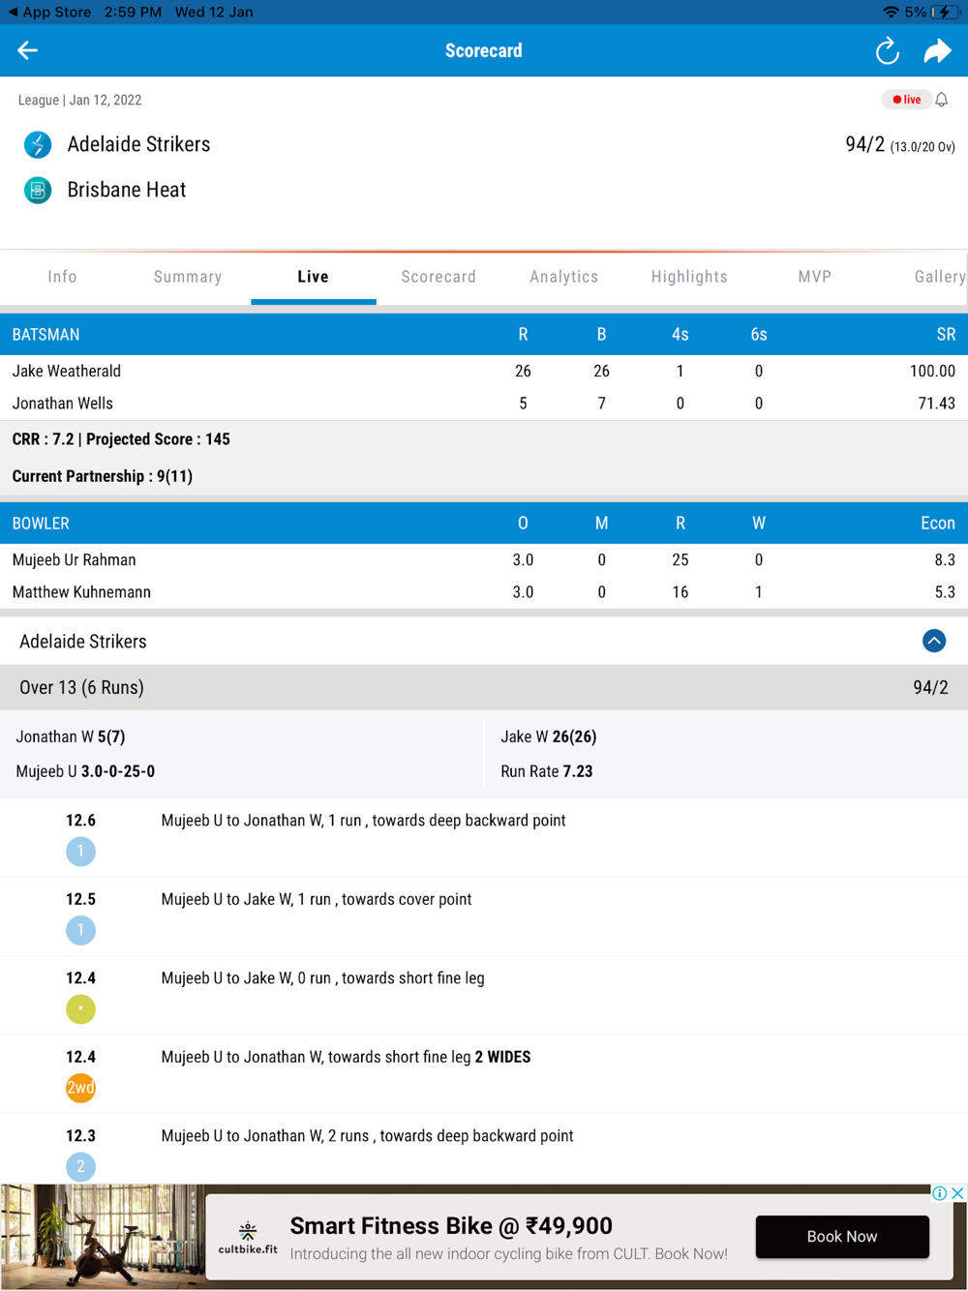This screenshot has height=1291, width=968.
Task: Tap Run Rate 7.23 text
Action: [x=547, y=771]
